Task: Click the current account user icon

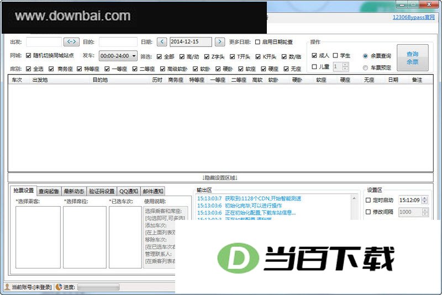Action: click(x=7, y=287)
